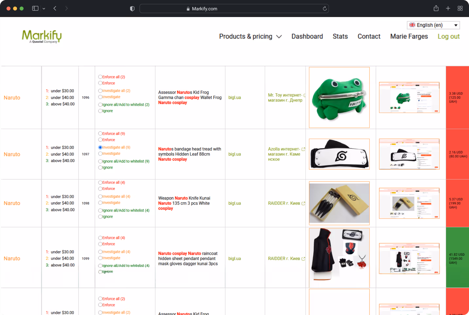This screenshot has height=315, width=469.
Task: Open bigl.ua link in row 1097
Action: [x=234, y=154]
